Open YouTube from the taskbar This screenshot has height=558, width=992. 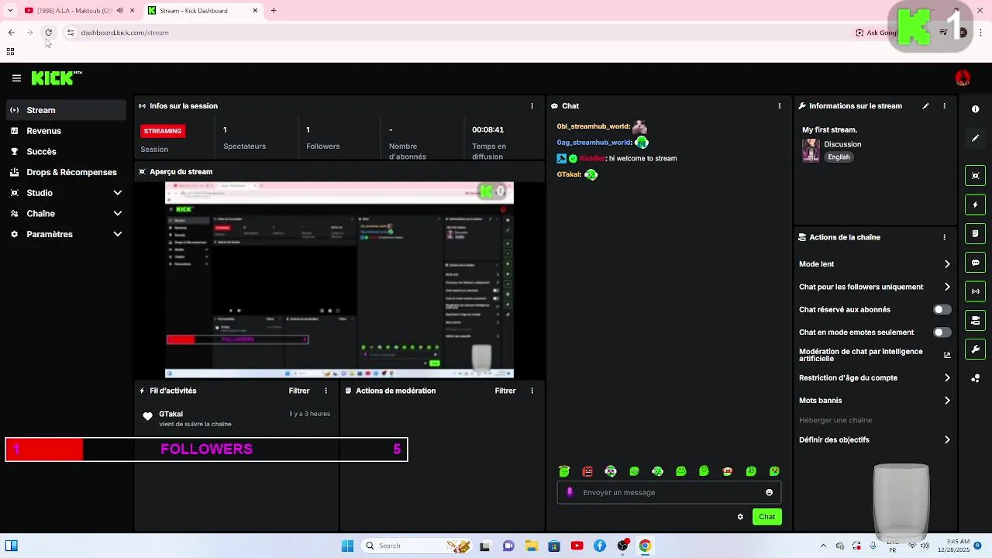click(x=577, y=546)
